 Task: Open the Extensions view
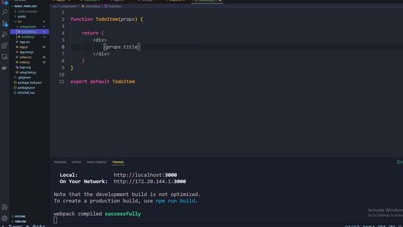pos(4,46)
